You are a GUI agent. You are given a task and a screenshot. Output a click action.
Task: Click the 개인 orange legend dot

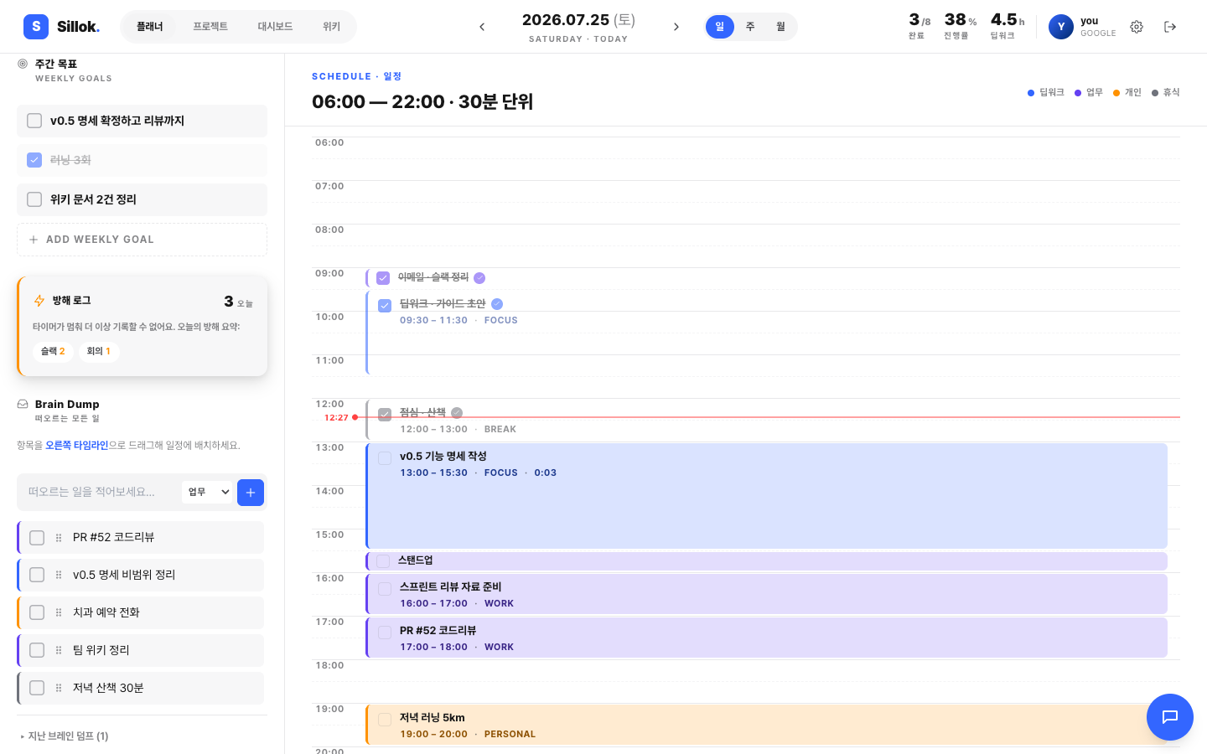(1116, 93)
